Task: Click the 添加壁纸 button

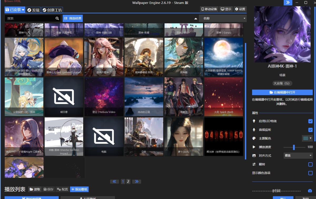Action: click(x=79, y=189)
